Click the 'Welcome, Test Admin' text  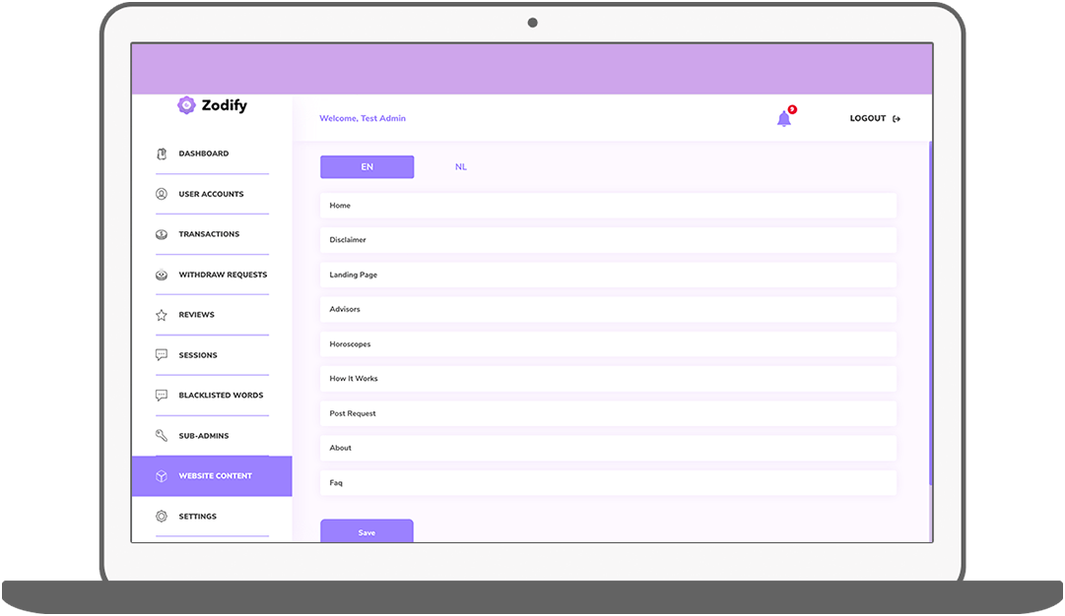(x=363, y=119)
